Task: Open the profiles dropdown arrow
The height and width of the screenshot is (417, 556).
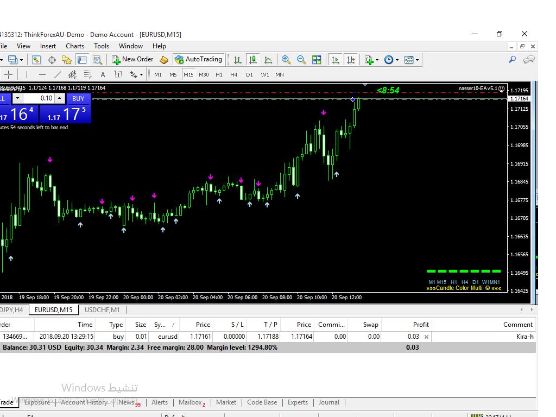Action: click(x=22, y=60)
